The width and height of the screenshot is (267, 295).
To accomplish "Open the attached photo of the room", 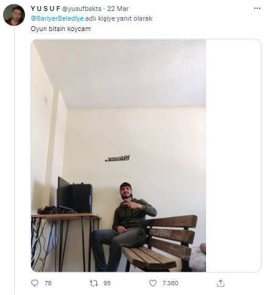I will click(x=118, y=155).
